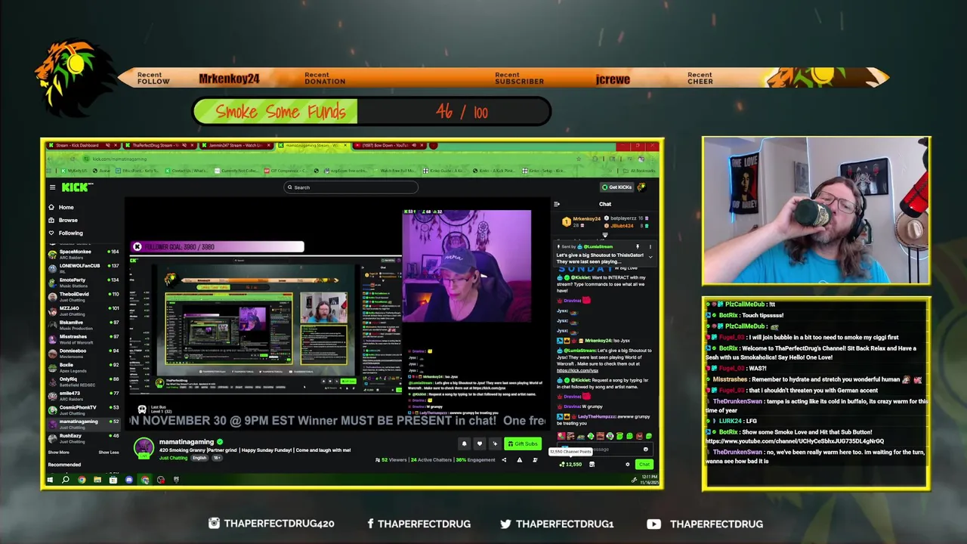Open Browse in the Kick sidebar
Image resolution: width=967 pixels, height=544 pixels.
68,220
